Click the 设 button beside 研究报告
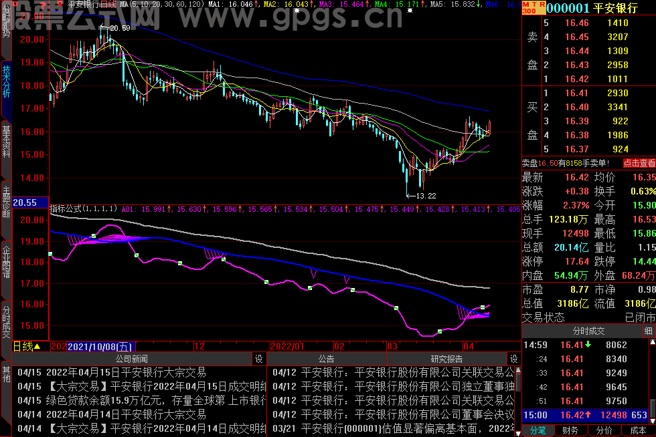This screenshot has height=437, width=656. coord(514,359)
